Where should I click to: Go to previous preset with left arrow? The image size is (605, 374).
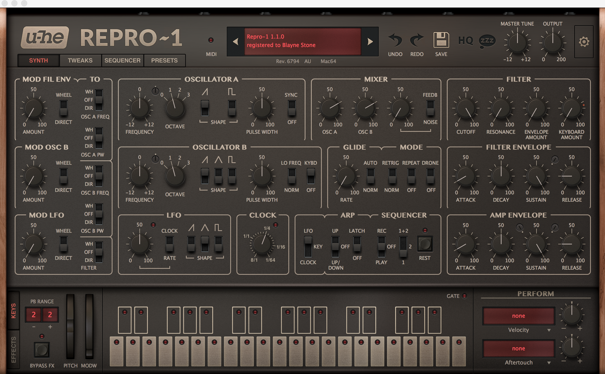tap(236, 42)
